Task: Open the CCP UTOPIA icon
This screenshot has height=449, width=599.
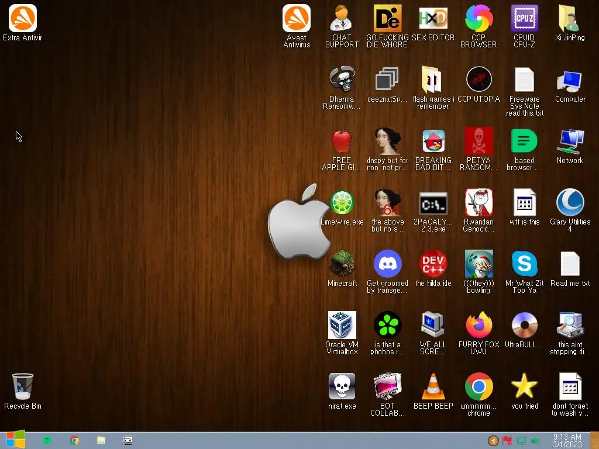Action: (478, 84)
